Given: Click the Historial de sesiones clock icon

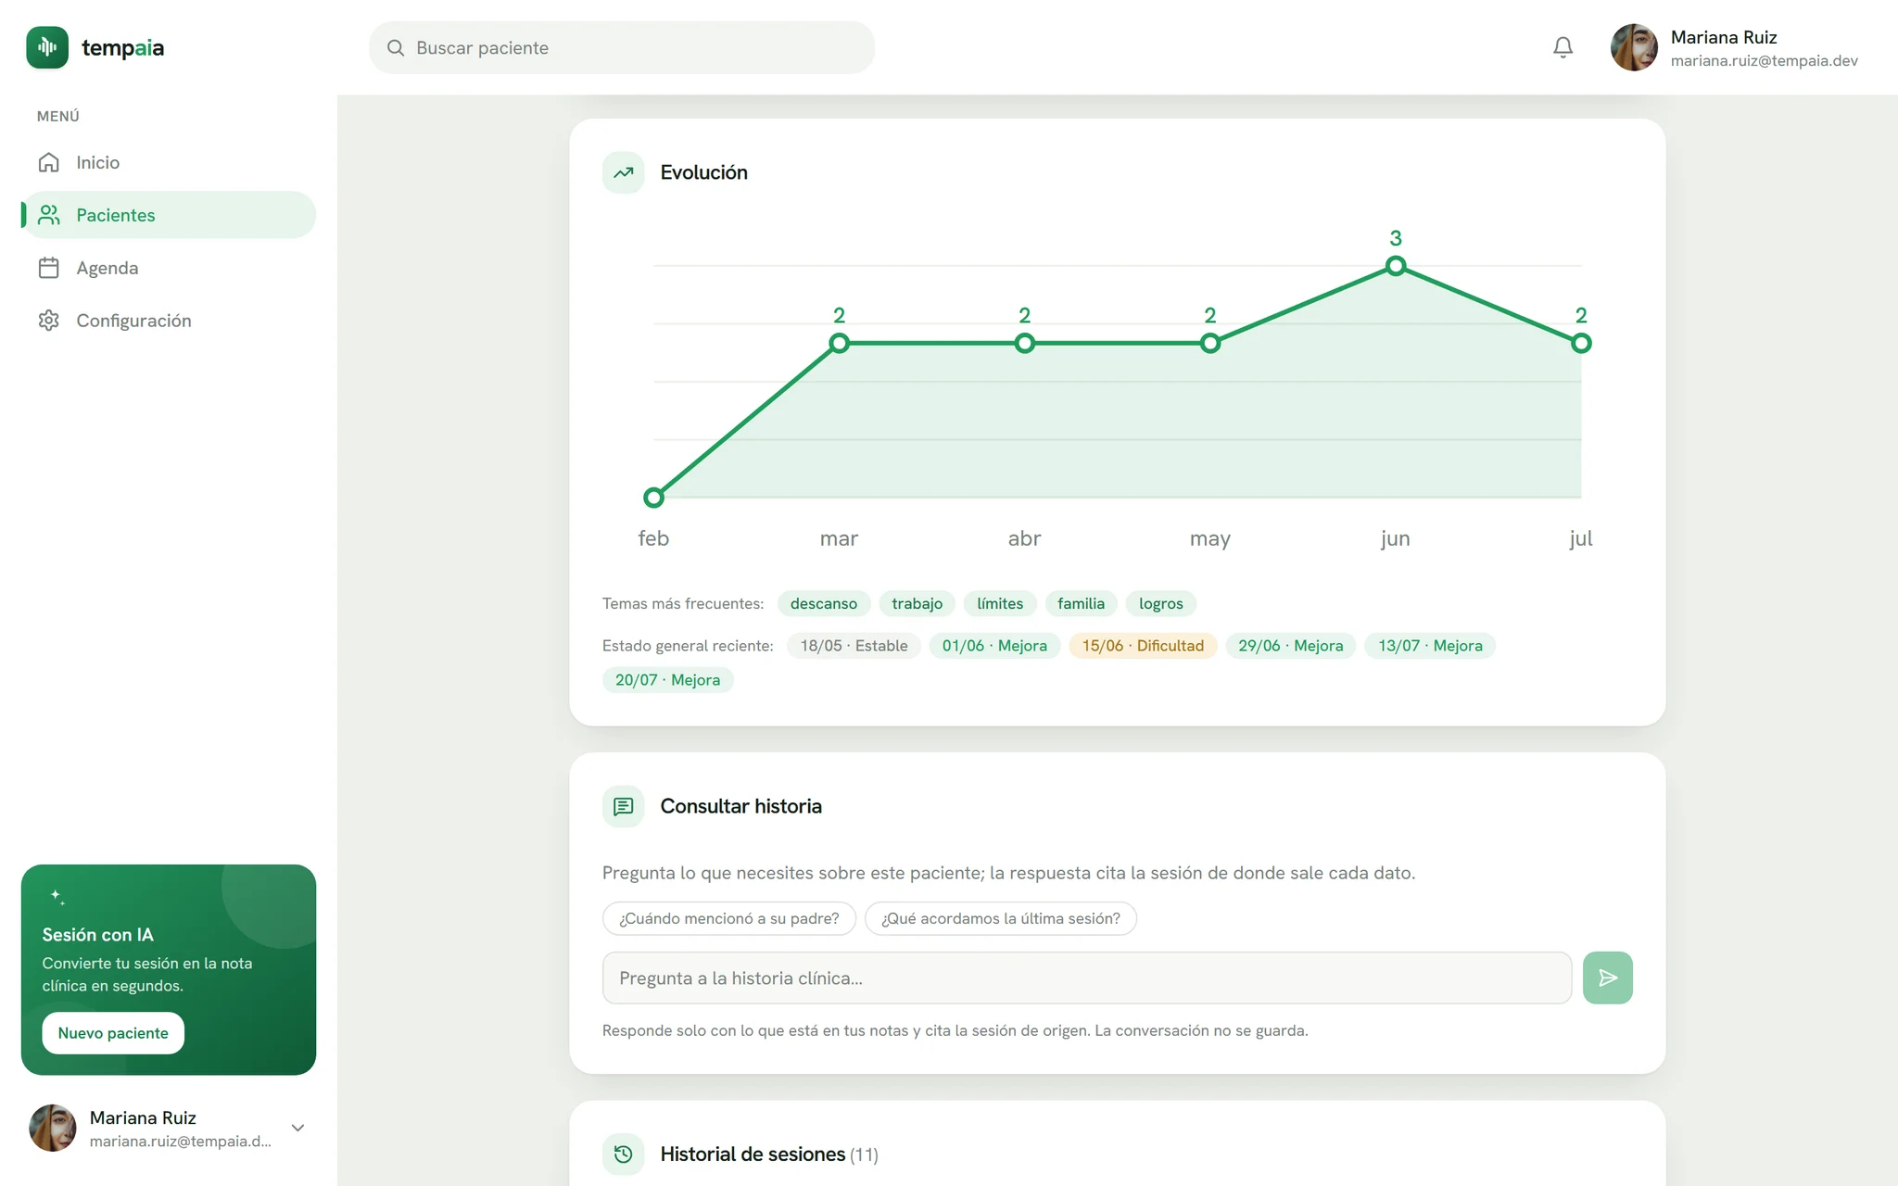Looking at the screenshot, I should [x=624, y=1154].
